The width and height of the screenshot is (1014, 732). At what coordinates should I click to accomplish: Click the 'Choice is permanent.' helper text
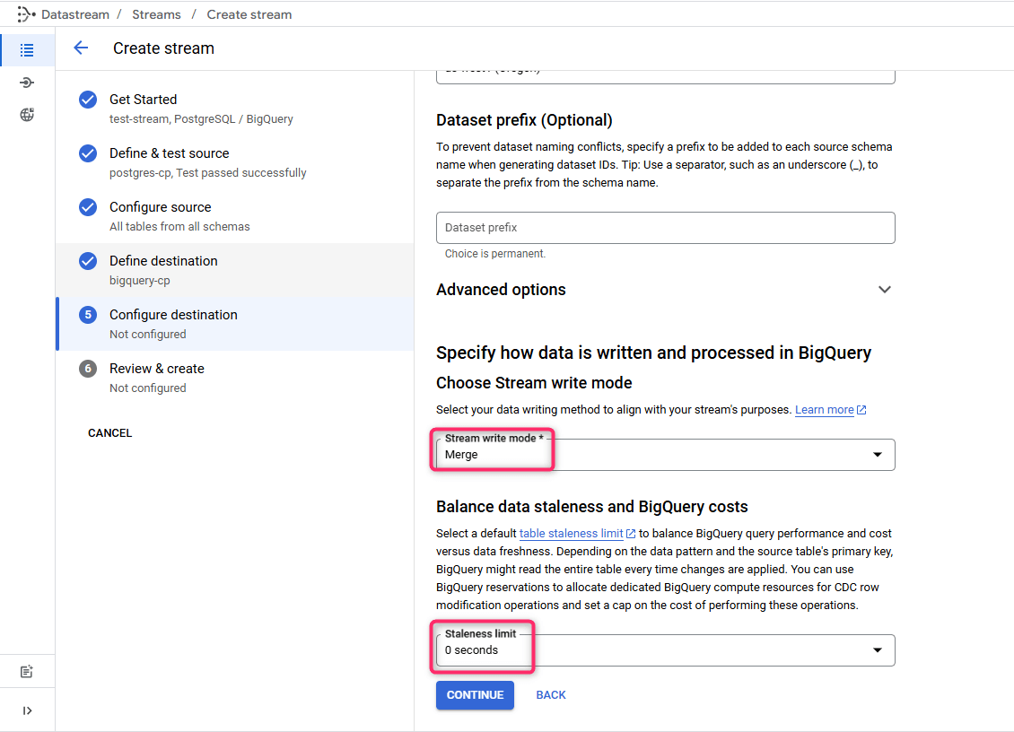click(495, 254)
